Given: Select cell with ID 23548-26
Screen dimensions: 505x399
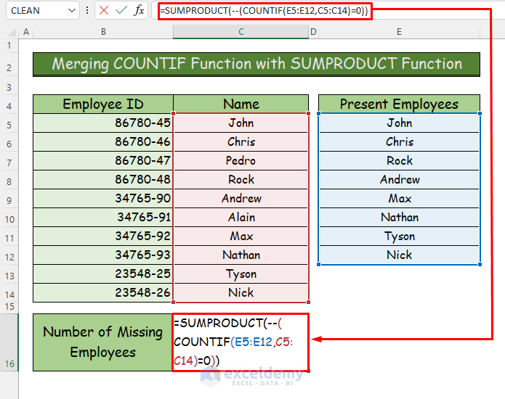Looking at the screenshot, I should pos(103,292).
